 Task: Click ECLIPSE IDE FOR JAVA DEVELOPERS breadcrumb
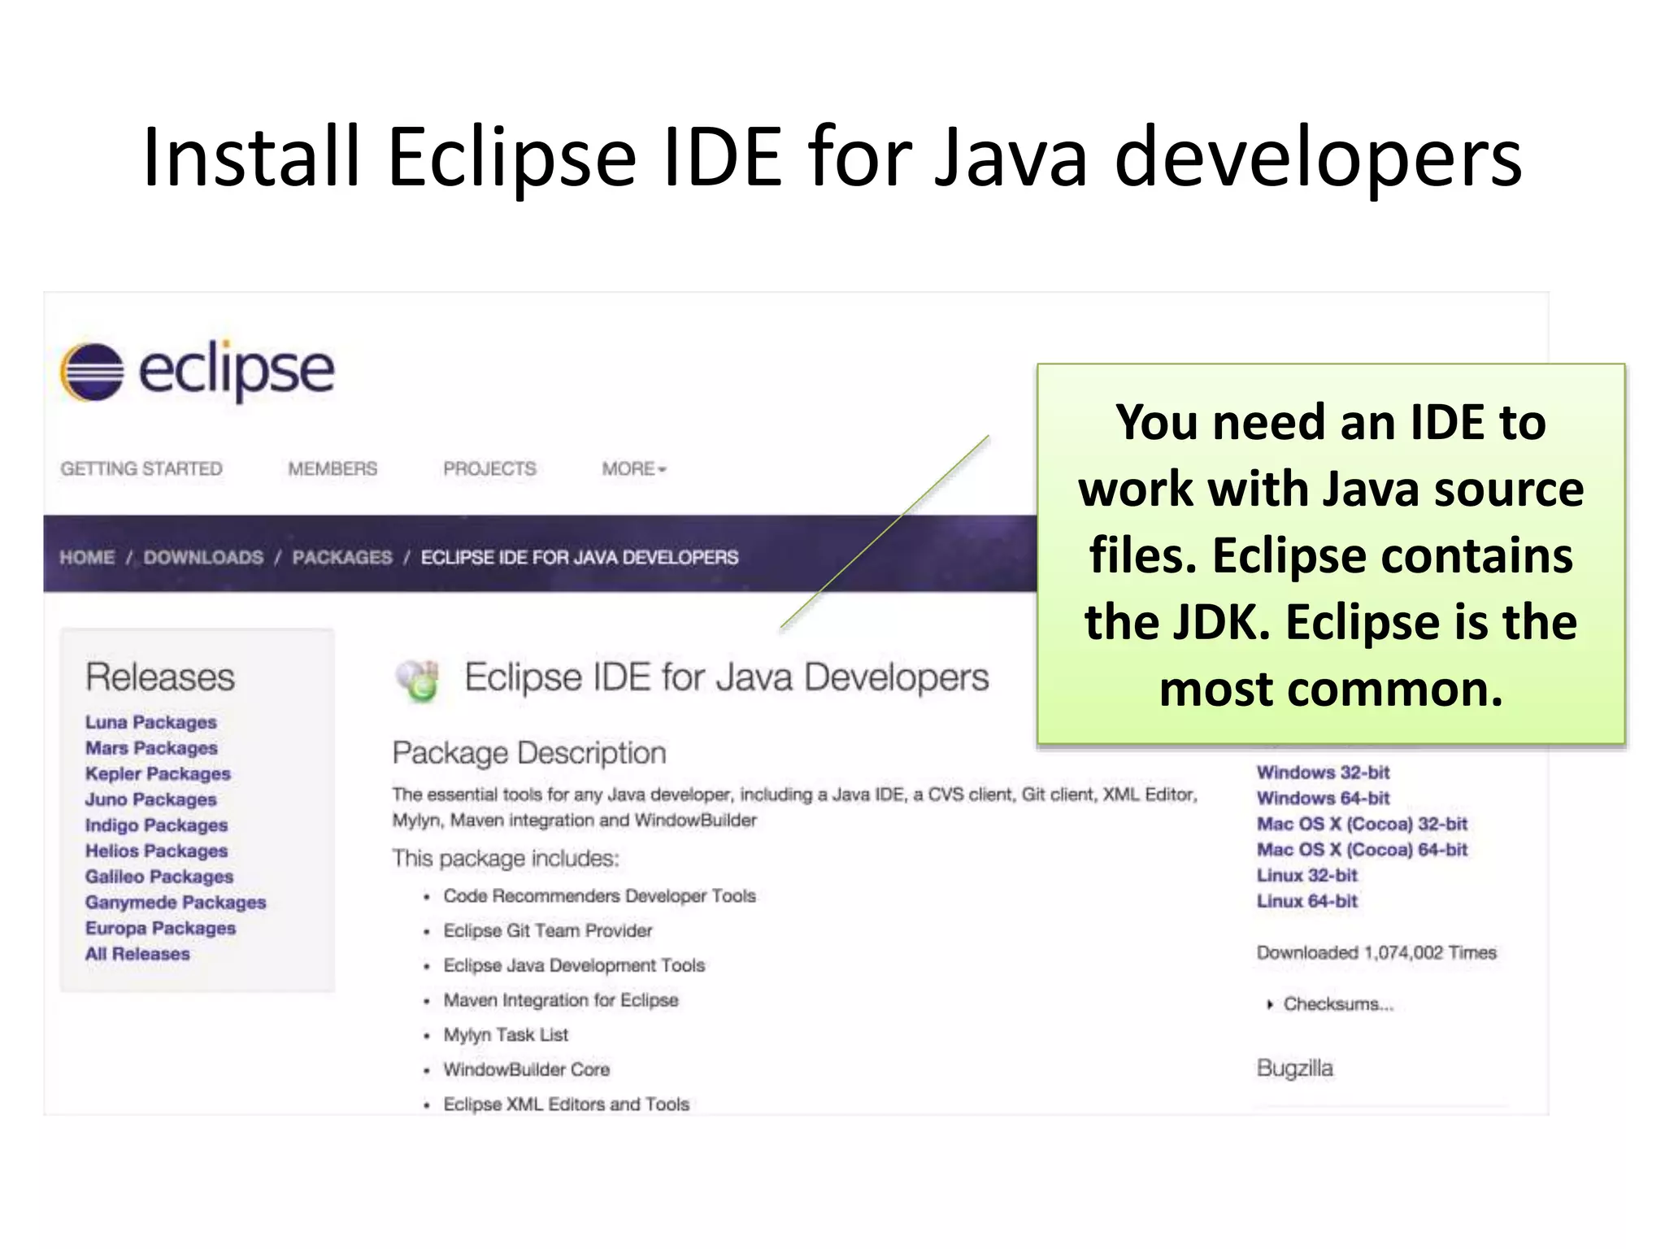(x=580, y=557)
